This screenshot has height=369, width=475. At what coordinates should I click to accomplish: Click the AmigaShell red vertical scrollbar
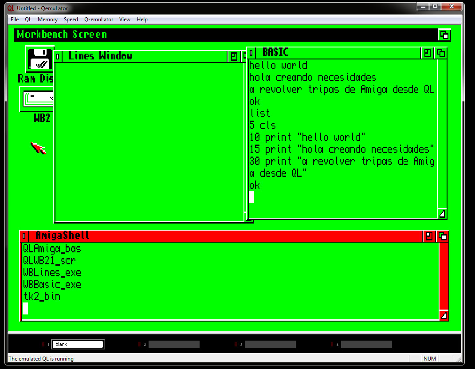444,276
